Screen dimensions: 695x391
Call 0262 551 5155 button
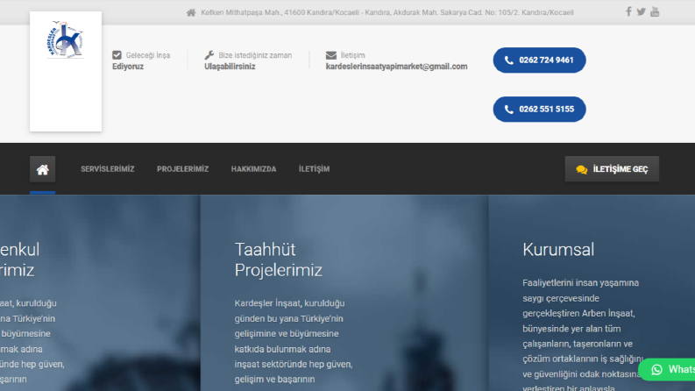(x=539, y=109)
